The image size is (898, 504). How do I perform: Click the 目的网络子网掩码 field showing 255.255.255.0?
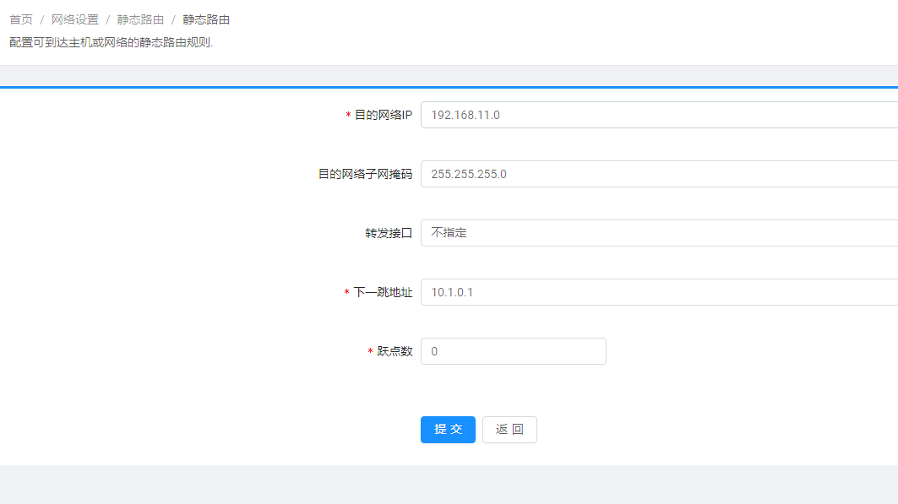659,174
